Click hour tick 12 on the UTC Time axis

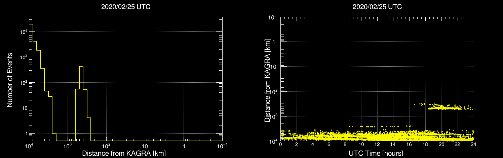pos(377,145)
